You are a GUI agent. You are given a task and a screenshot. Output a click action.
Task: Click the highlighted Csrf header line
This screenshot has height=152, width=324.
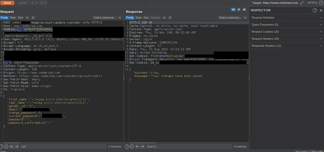click(x=21, y=62)
